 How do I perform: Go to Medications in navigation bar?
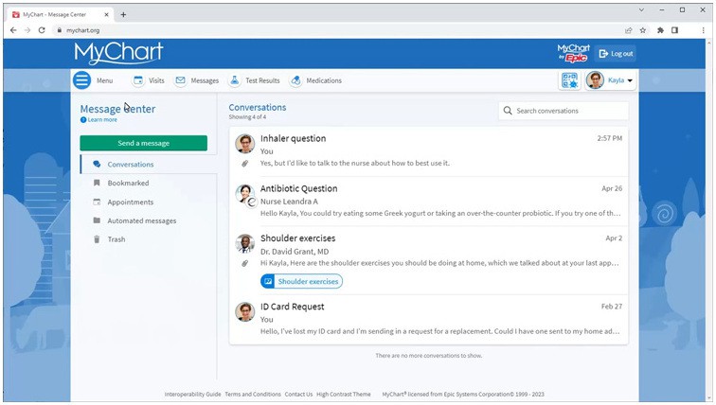[x=324, y=80]
